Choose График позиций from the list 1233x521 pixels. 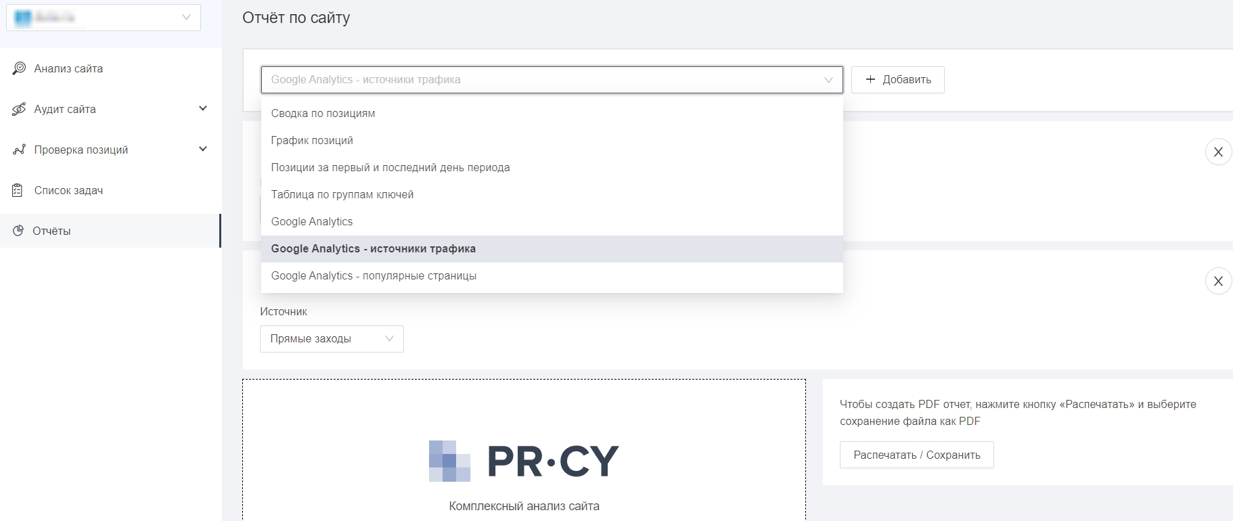pyautogui.click(x=312, y=140)
